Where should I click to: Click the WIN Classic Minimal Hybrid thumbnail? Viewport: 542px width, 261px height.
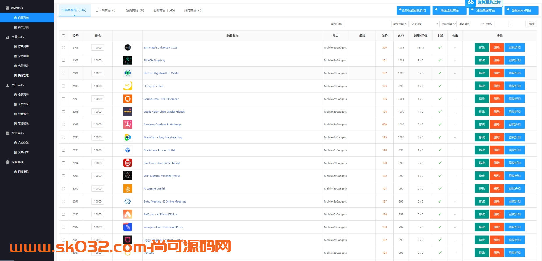(x=128, y=176)
